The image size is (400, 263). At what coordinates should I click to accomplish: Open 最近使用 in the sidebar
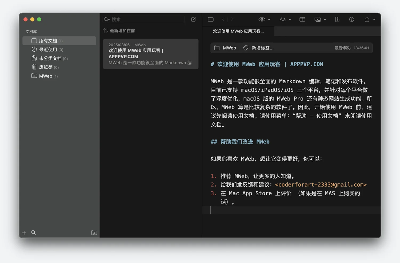[59, 50]
